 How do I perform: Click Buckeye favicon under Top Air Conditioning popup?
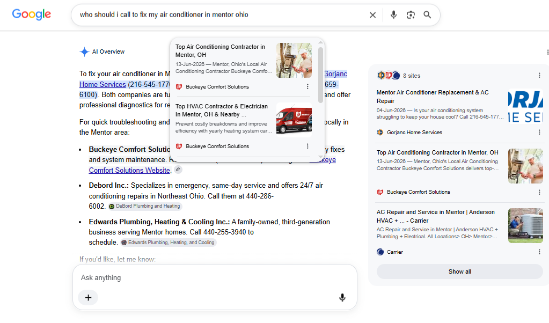pyautogui.click(x=179, y=87)
